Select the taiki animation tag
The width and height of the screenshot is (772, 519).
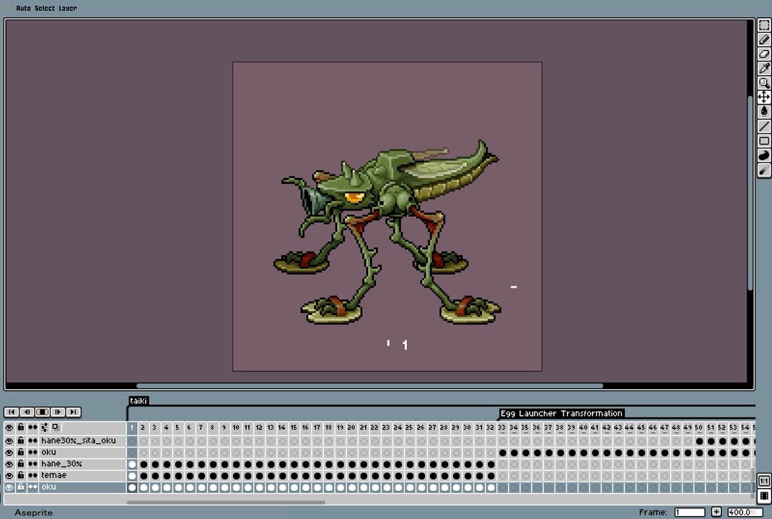[x=139, y=401]
